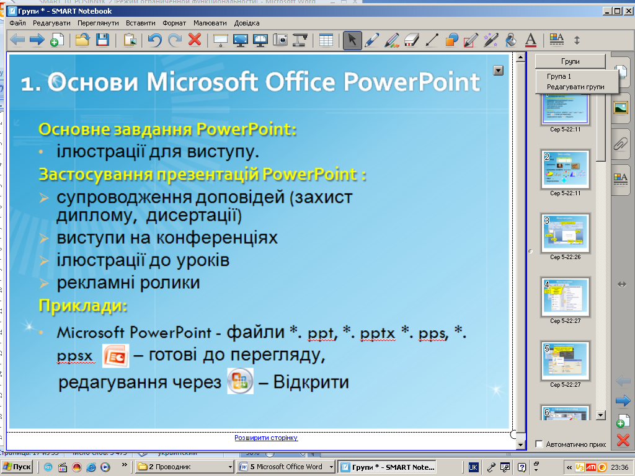Add a blank page from the toolbar

[x=57, y=40]
